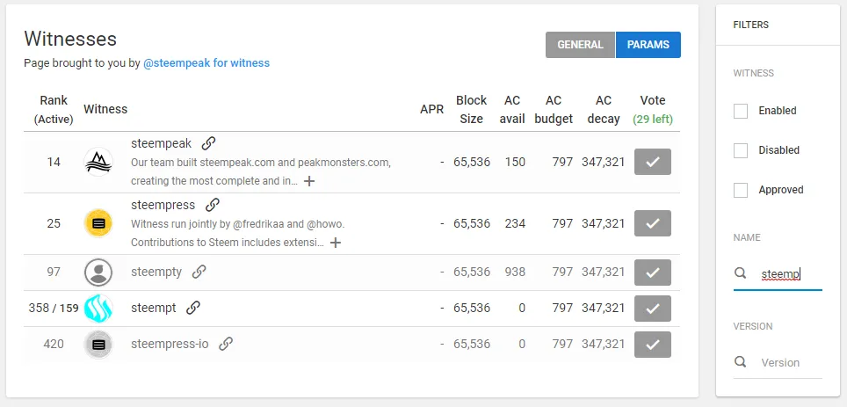Check the Enabled witness filter
The height and width of the screenshot is (407, 847).
[741, 111]
